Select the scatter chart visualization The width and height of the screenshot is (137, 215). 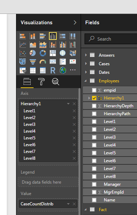coord(23,53)
